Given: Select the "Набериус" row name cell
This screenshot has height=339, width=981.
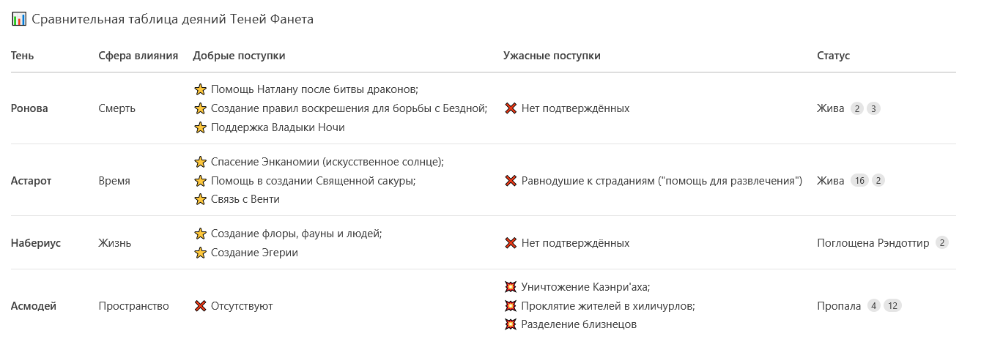Looking at the screenshot, I should (36, 243).
